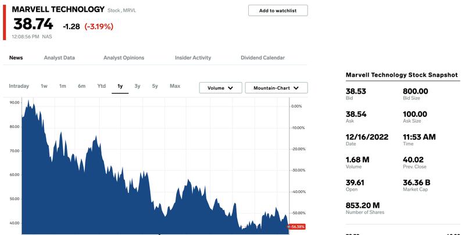The width and height of the screenshot is (465, 235).
Task: Switch to the Analyst Data tab
Action: (59, 58)
